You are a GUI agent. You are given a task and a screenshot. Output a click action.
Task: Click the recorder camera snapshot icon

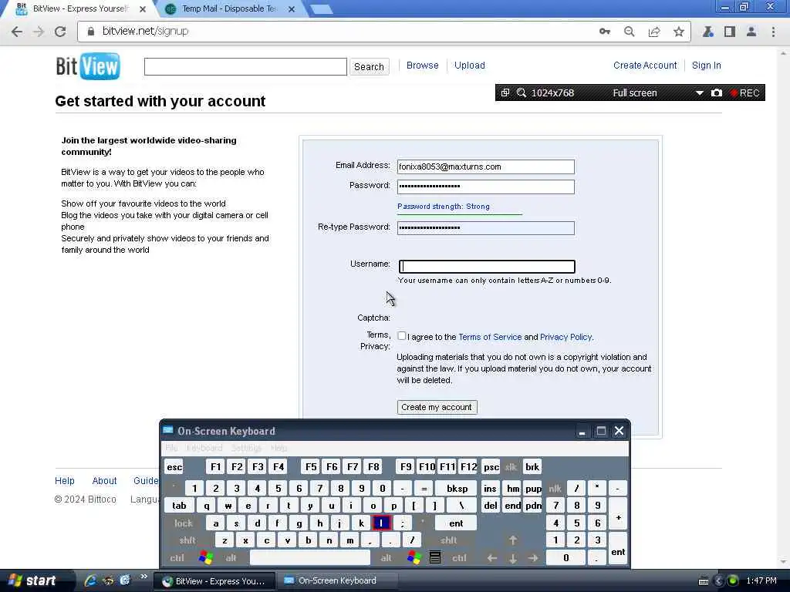click(x=716, y=92)
